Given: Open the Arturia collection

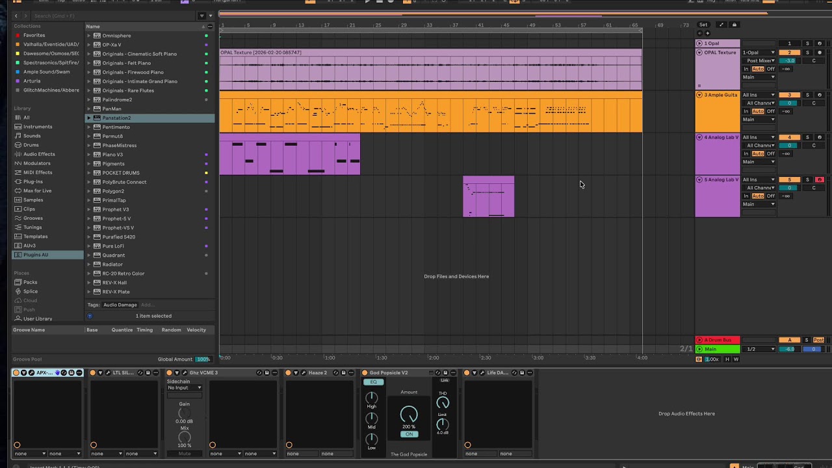Looking at the screenshot, I should pos(31,81).
